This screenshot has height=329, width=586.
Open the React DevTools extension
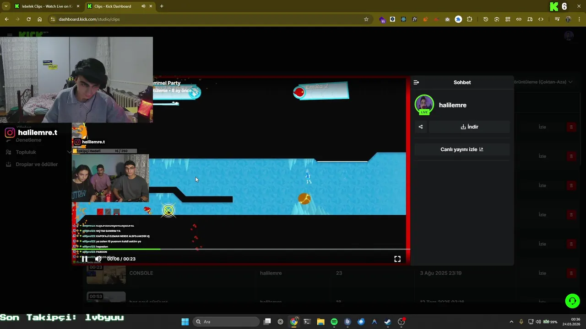(403, 19)
